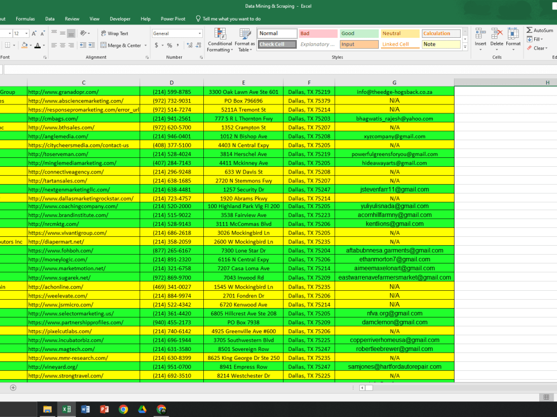
Task: Apply the comma style number format
Action: pos(178,46)
